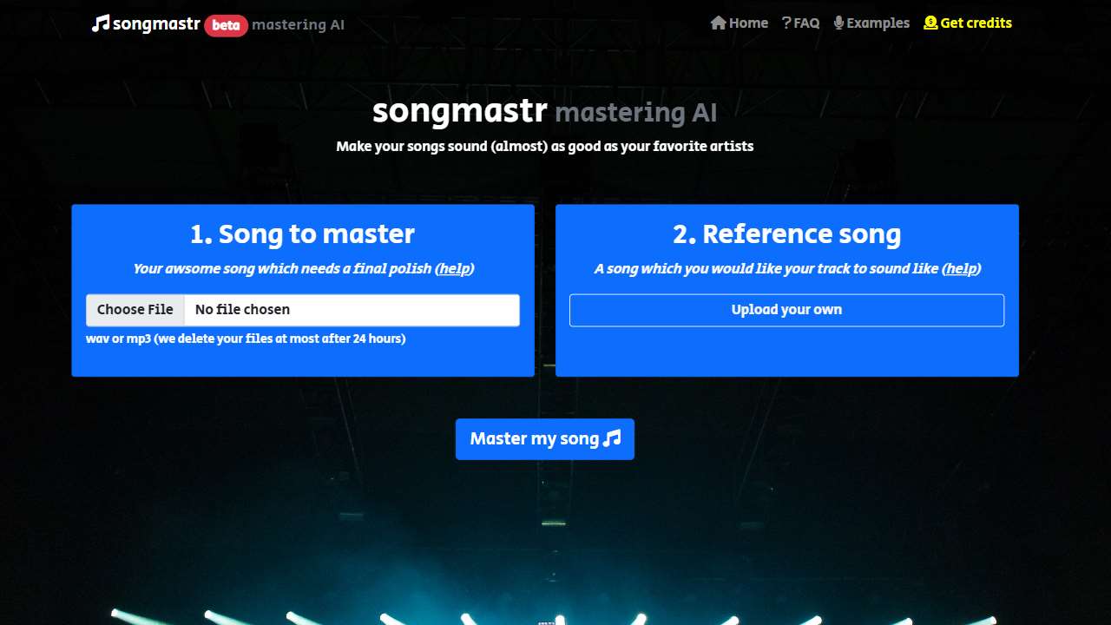1111x625 pixels.
Task: Click the Song to master panel heading
Action: click(302, 234)
